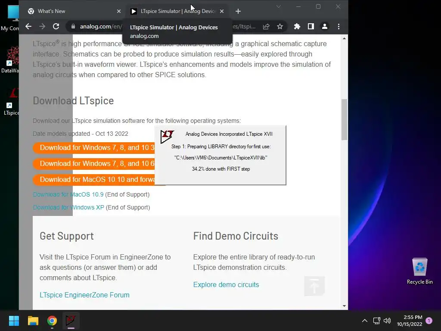Download for Windows 7, 8, and 10 64-bit
This screenshot has width=441, height=331.
click(x=94, y=164)
